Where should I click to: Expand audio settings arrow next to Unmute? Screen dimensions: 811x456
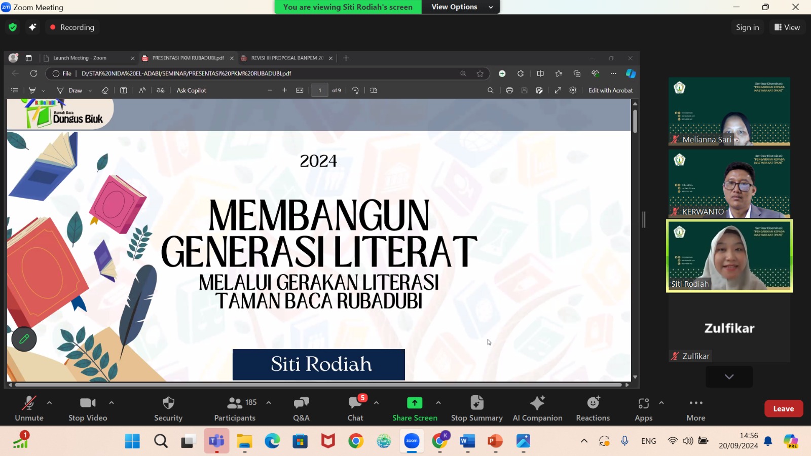pyautogui.click(x=49, y=403)
